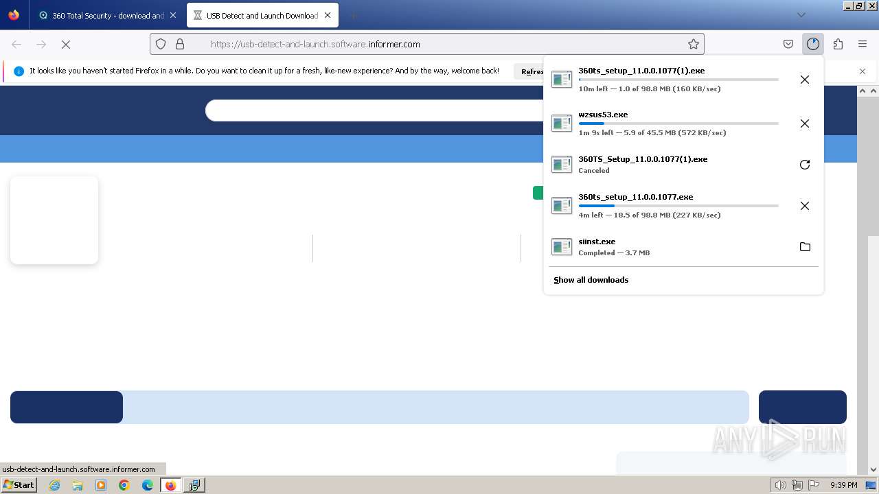Click progress bar of 360ts_setup_11.0.0.1077.exe

pyautogui.click(x=678, y=206)
